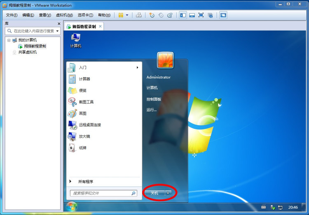Open the 运行... run dialog

(152, 110)
